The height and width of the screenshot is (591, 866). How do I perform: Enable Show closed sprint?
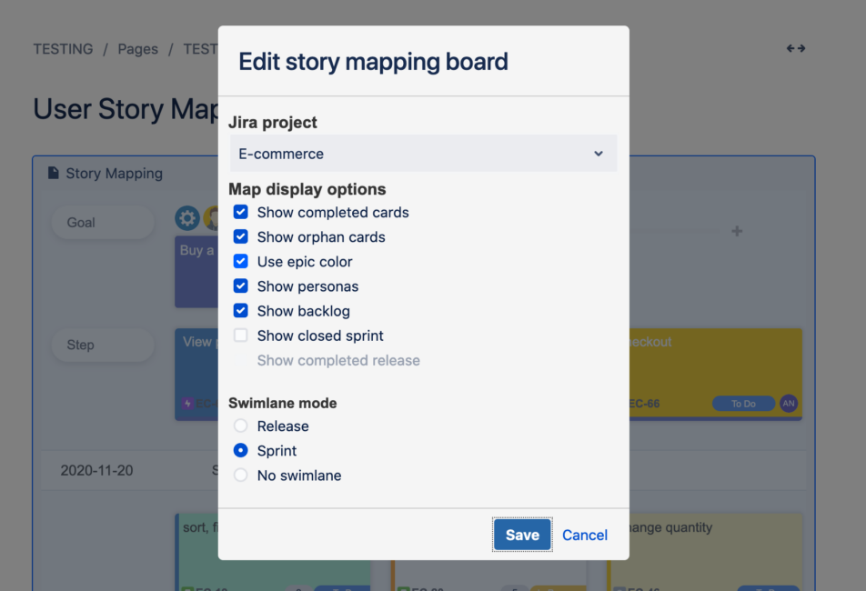(x=241, y=335)
